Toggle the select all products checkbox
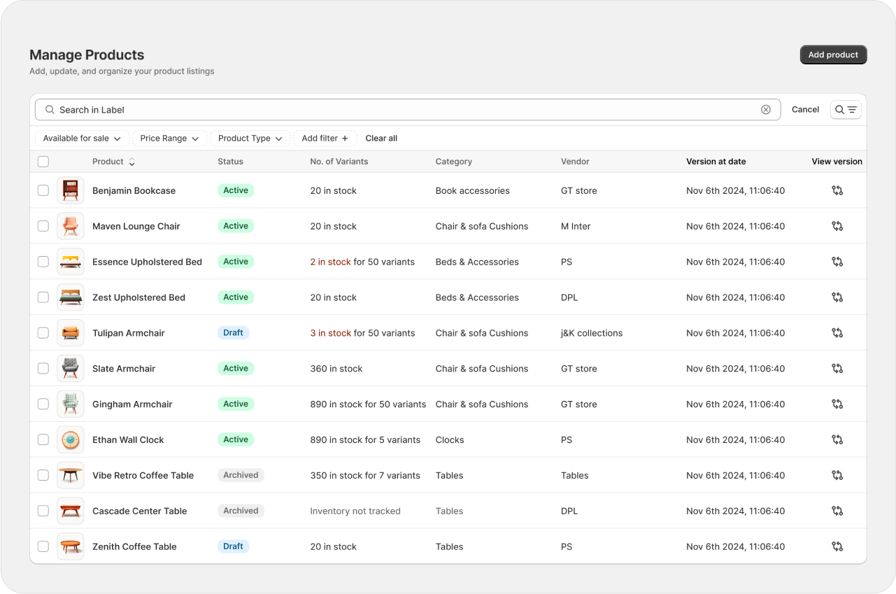 pyautogui.click(x=43, y=162)
